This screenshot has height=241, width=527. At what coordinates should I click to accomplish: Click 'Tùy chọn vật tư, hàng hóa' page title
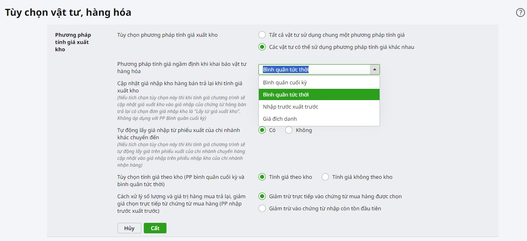click(x=68, y=13)
